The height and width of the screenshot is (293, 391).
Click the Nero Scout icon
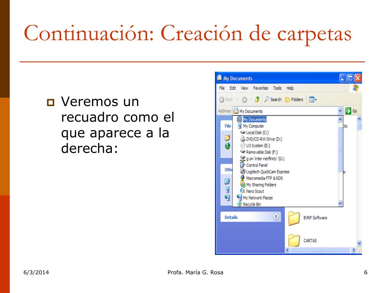pos(242,191)
